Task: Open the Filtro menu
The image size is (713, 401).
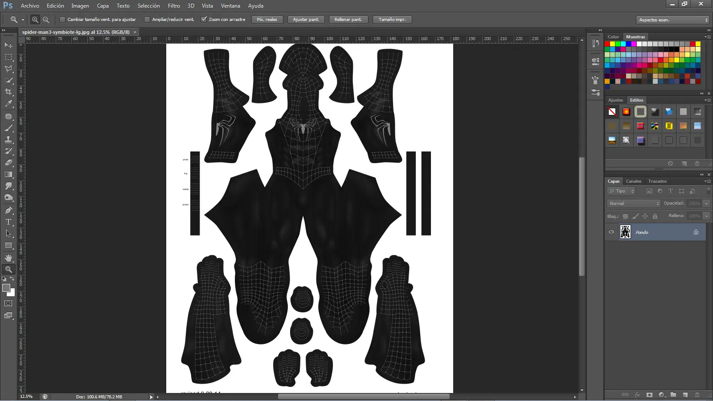Action: pyautogui.click(x=174, y=6)
